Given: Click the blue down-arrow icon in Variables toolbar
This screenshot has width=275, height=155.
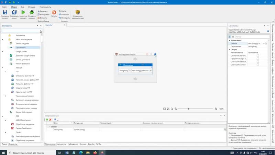Looking at the screenshot, I should point(55,120).
